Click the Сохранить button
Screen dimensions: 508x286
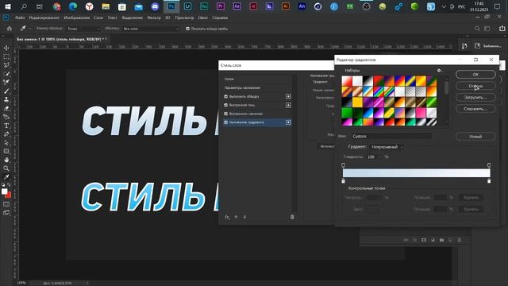[475, 109]
